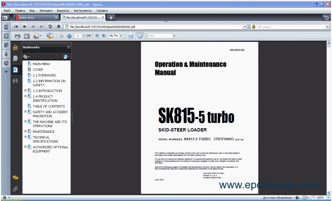332x201 pixels.
Task: Open the search binoculars panel
Action: click(15, 81)
